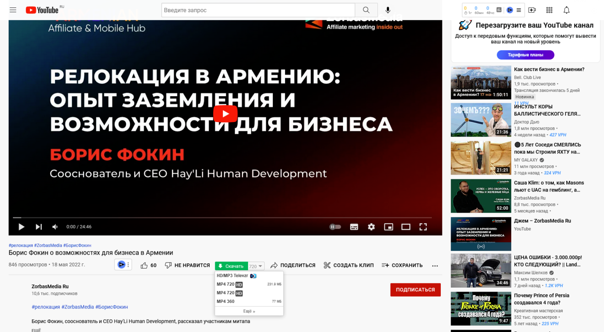The height and width of the screenshot is (332, 604).
Task: Activate voice search microphone
Action: (388, 10)
